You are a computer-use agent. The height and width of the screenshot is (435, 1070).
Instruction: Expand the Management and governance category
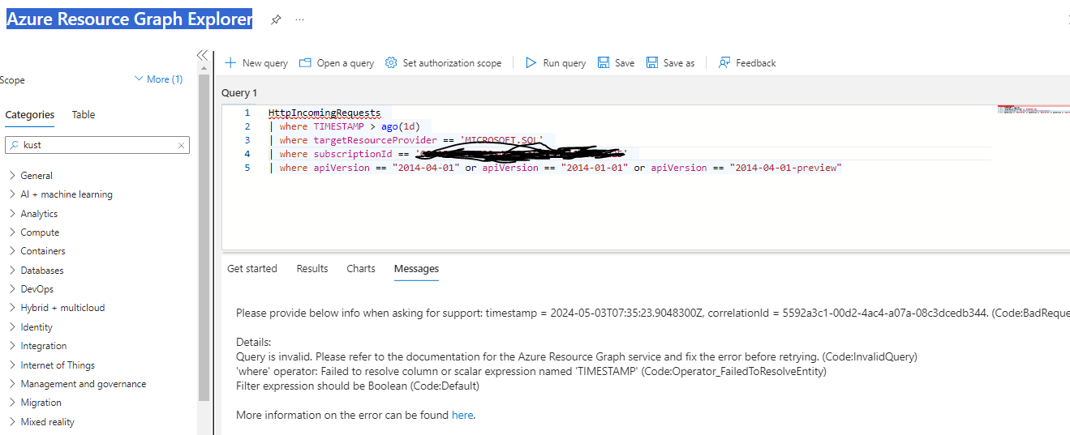click(x=12, y=384)
